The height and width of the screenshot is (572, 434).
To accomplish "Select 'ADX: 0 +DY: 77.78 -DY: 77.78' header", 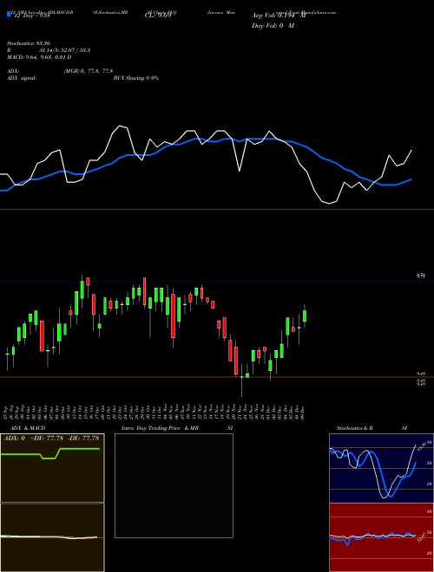I will (x=53, y=438).
